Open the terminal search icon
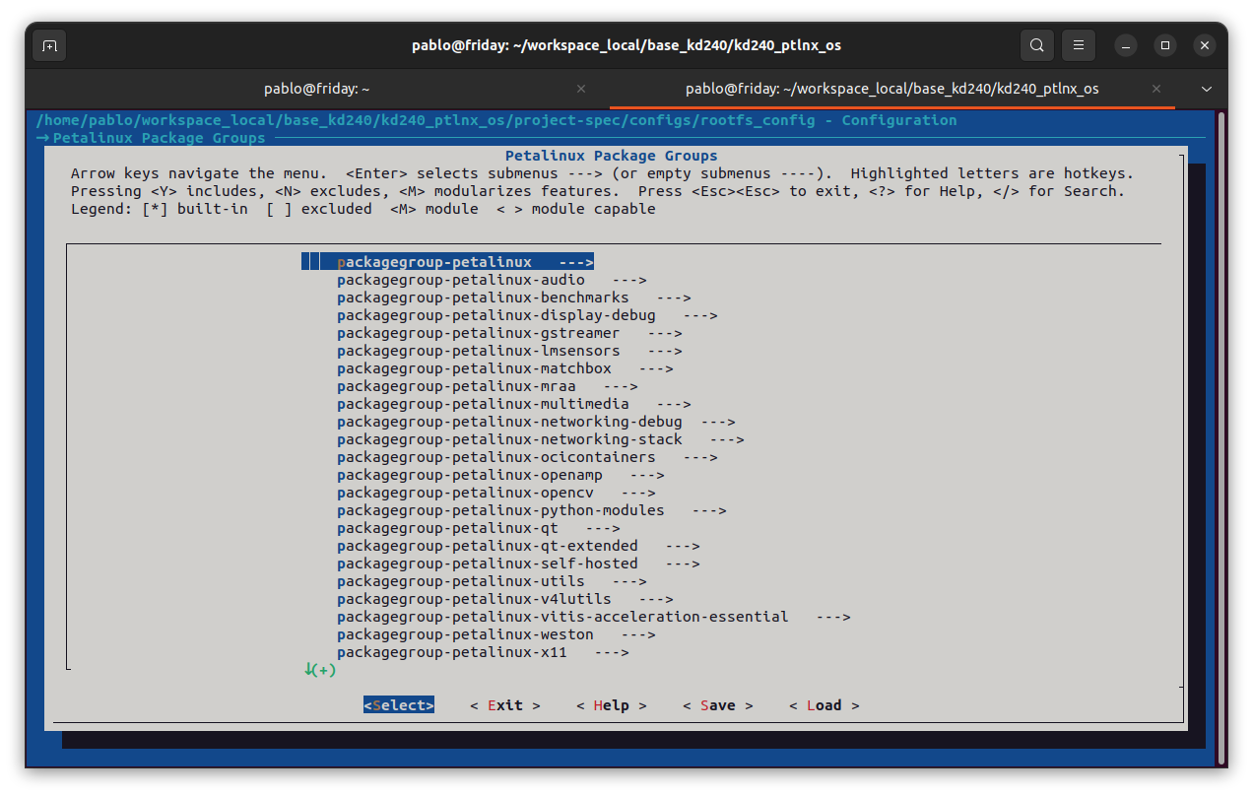 tap(1037, 45)
